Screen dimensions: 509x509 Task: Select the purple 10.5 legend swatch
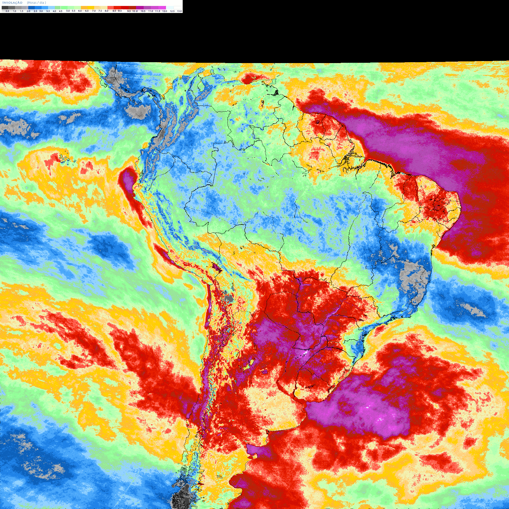pyautogui.click(x=140, y=8)
